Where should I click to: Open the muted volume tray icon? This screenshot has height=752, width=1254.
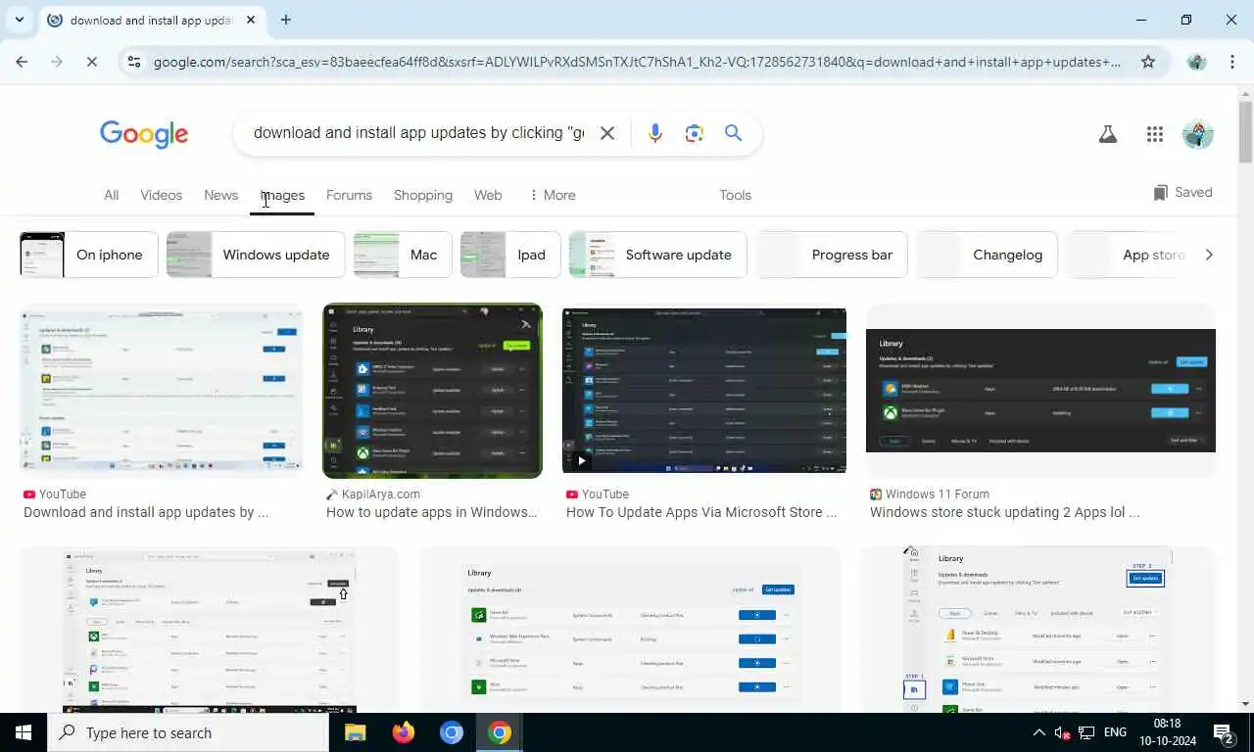pyautogui.click(x=1062, y=732)
